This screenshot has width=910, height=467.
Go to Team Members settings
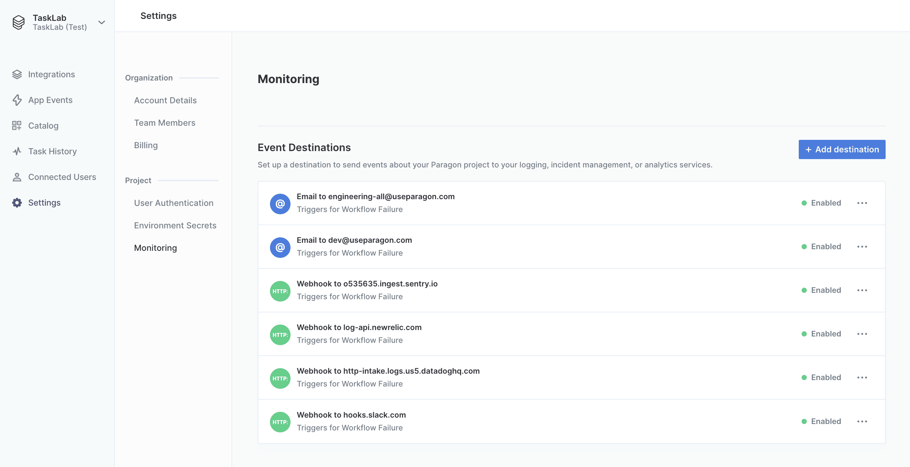point(164,123)
